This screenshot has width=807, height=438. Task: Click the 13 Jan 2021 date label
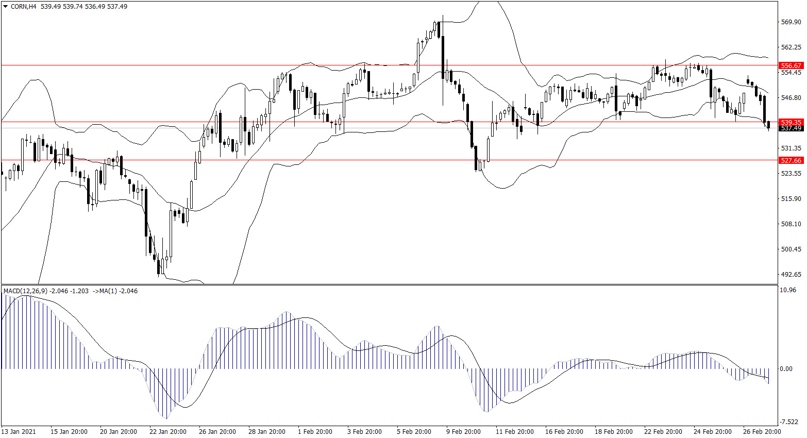(19, 431)
